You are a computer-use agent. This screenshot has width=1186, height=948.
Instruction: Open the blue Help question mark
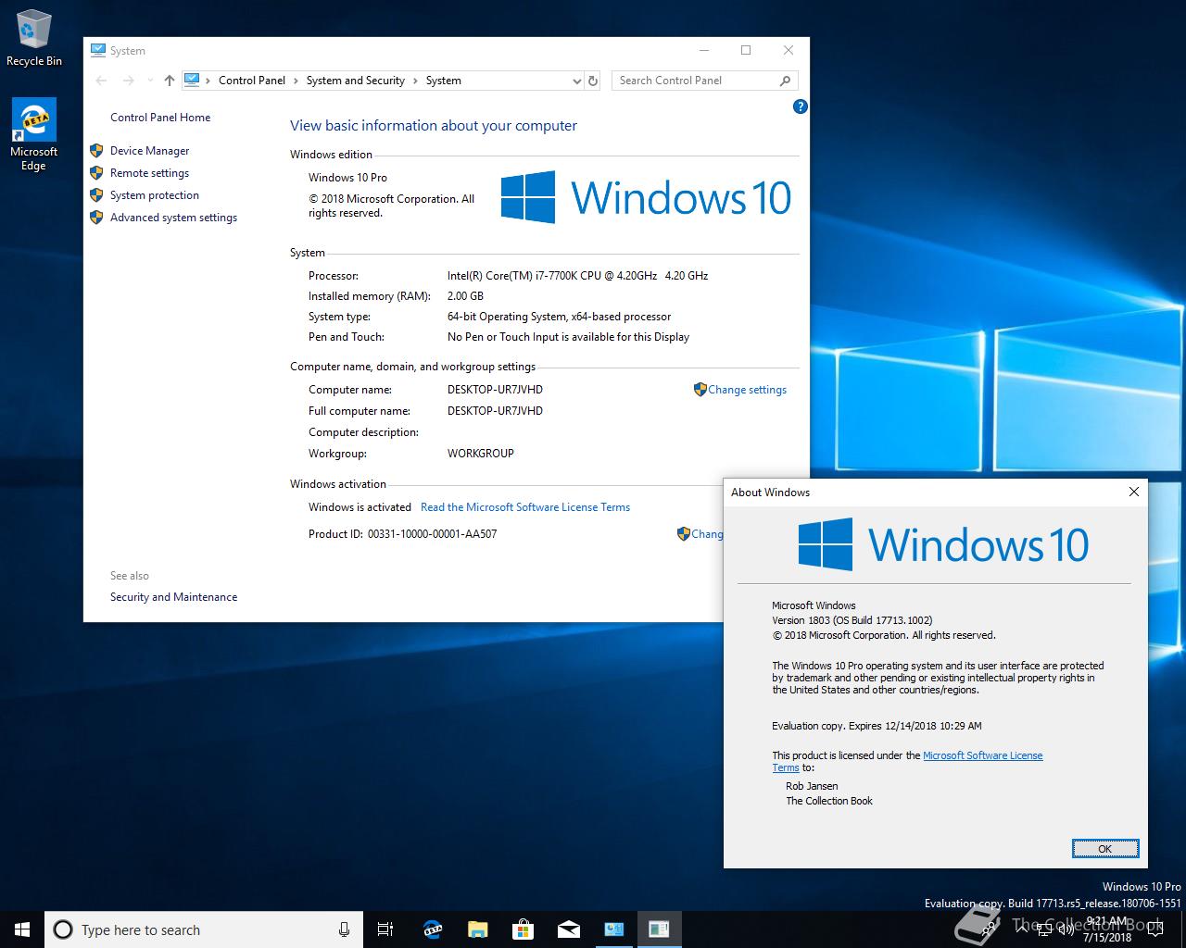pyautogui.click(x=801, y=106)
